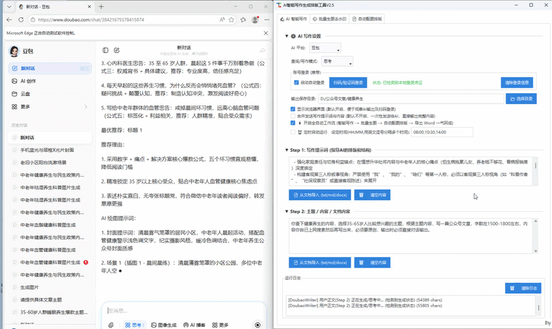
Task: Click Step 2 从文档导入 button
Action: tap(320, 263)
